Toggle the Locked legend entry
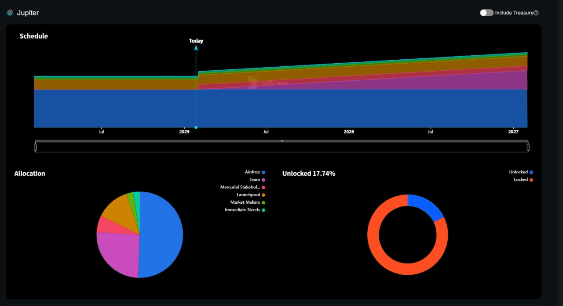 pyautogui.click(x=523, y=180)
